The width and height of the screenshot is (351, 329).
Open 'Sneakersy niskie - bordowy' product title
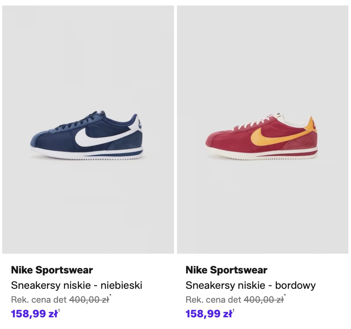click(x=251, y=285)
